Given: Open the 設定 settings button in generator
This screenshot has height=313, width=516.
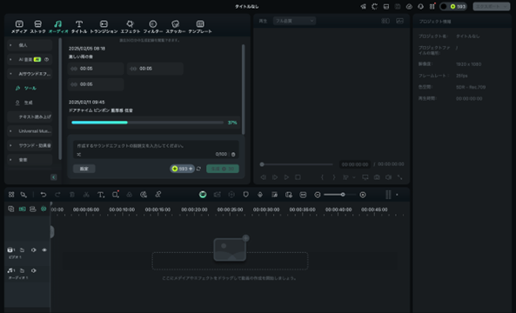Looking at the screenshot, I should click(x=84, y=169).
